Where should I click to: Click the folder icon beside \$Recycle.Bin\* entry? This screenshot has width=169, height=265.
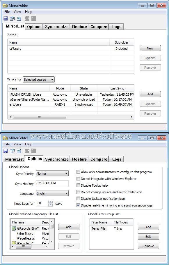[x=14, y=228]
